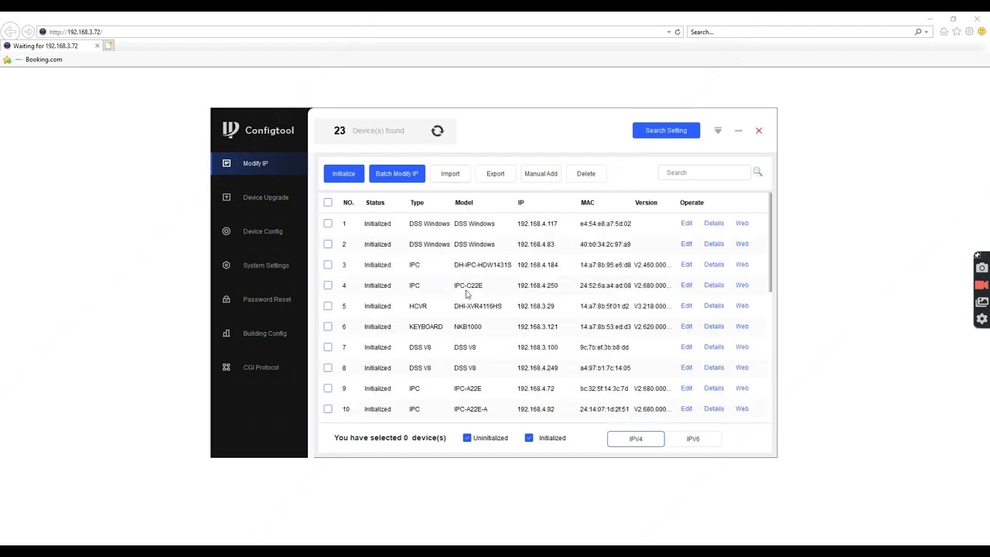The width and height of the screenshot is (990, 557).
Task: Click the System Settings gear icon in sidebar
Action: click(227, 265)
